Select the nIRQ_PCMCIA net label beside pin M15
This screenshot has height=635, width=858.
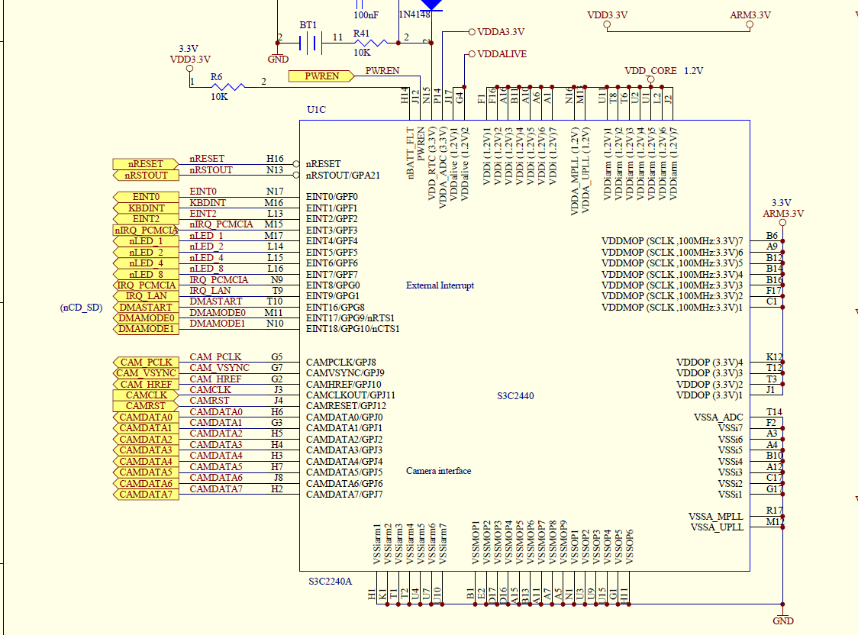221,224
